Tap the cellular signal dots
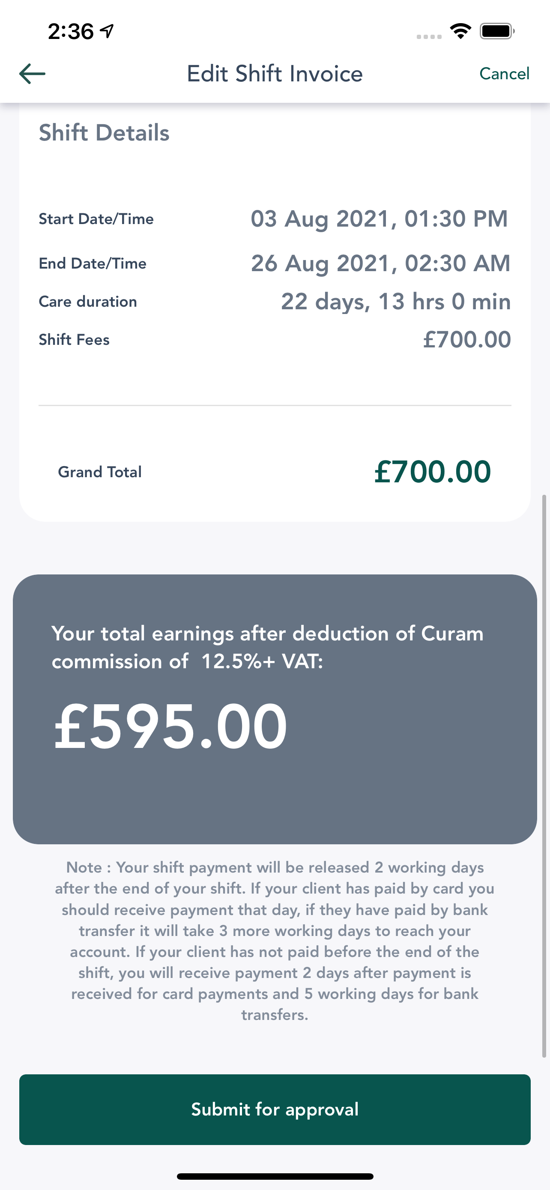The image size is (550, 1190). 429,36
